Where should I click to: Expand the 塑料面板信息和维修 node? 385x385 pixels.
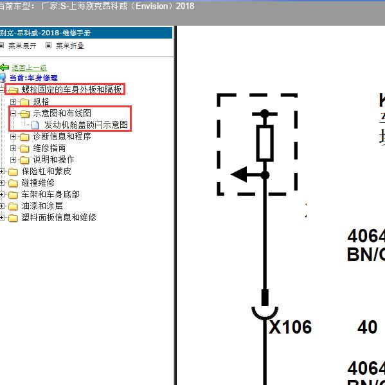tap(2, 217)
